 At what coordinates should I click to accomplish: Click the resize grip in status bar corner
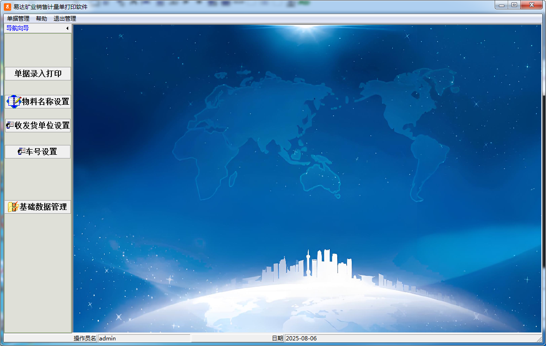pos(539,339)
